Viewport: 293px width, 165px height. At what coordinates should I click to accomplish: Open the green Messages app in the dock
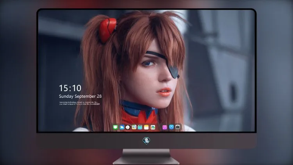[116, 127]
